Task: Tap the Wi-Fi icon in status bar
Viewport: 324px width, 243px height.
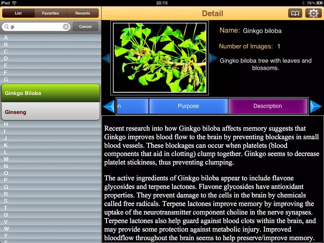Action: coord(14,3)
